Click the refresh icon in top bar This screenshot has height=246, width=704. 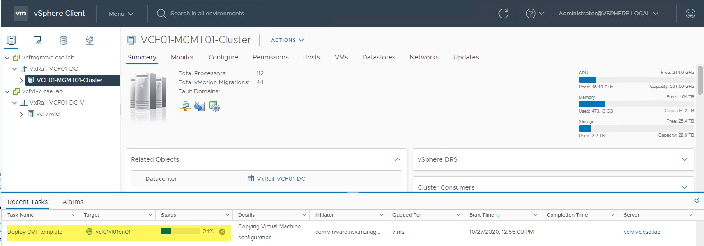click(503, 14)
